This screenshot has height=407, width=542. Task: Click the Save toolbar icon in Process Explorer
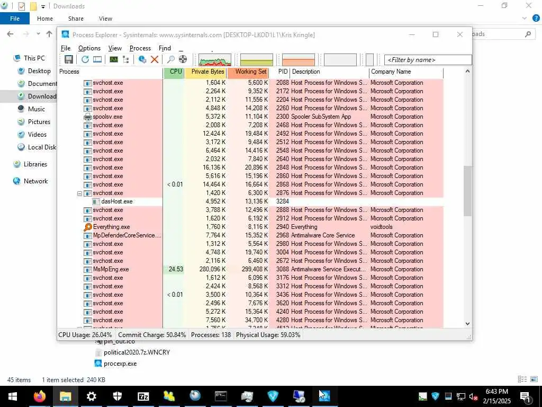tap(68, 59)
